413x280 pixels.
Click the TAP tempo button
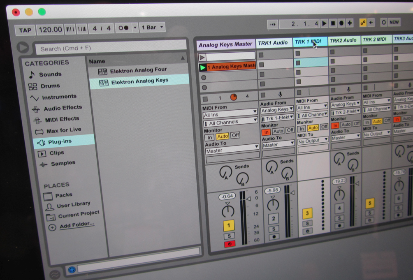25,30
